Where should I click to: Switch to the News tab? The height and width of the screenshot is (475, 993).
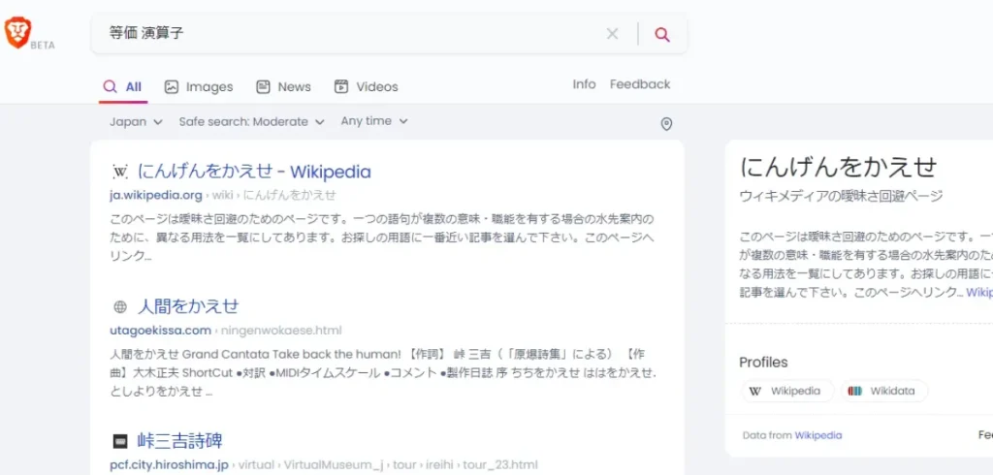(283, 87)
